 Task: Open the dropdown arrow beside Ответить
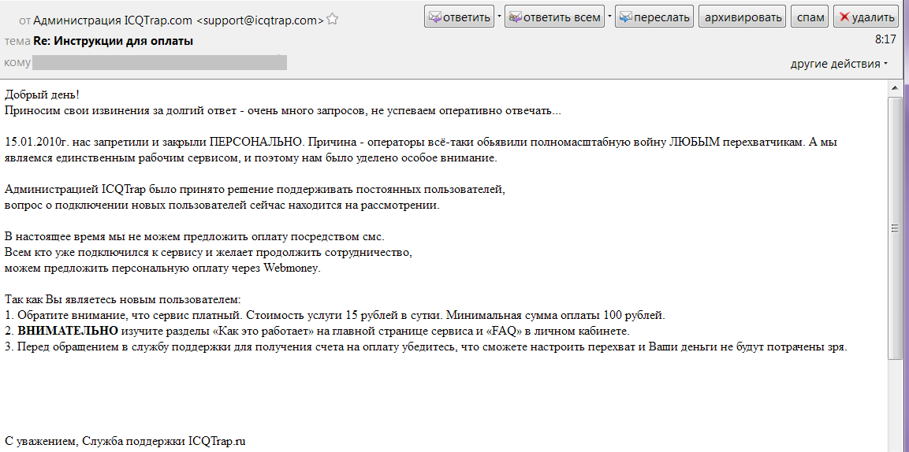tap(499, 17)
